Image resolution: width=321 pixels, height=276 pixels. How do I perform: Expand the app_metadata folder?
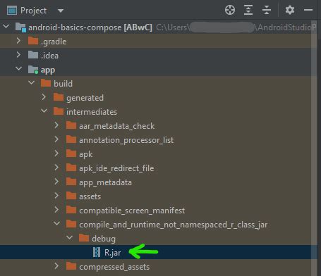point(56,182)
